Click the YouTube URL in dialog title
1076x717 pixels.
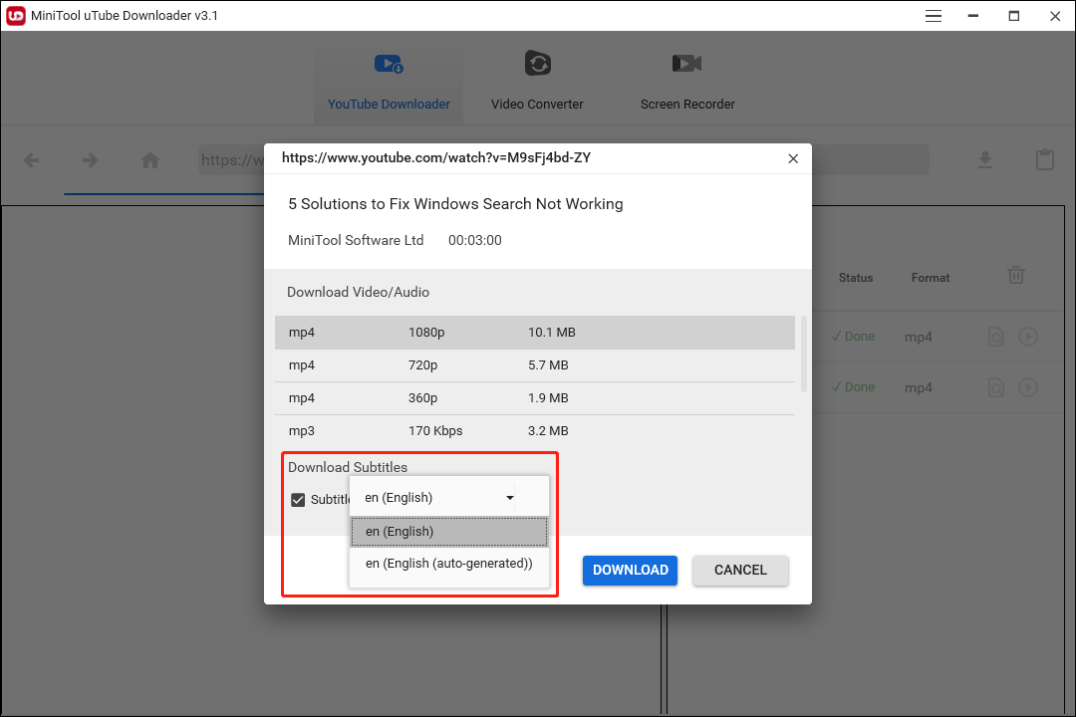click(436, 157)
